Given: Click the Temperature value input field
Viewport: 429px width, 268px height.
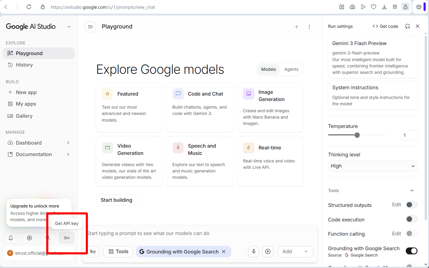Looking at the screenshot, I should 409,135.
